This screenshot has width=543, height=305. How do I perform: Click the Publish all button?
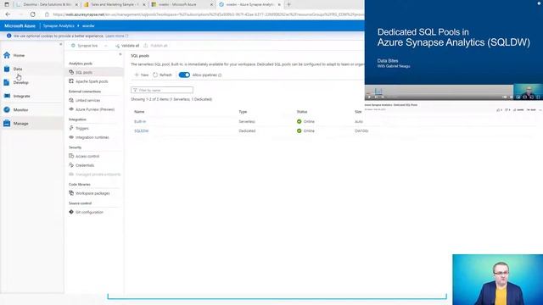[x=155, y=46]
